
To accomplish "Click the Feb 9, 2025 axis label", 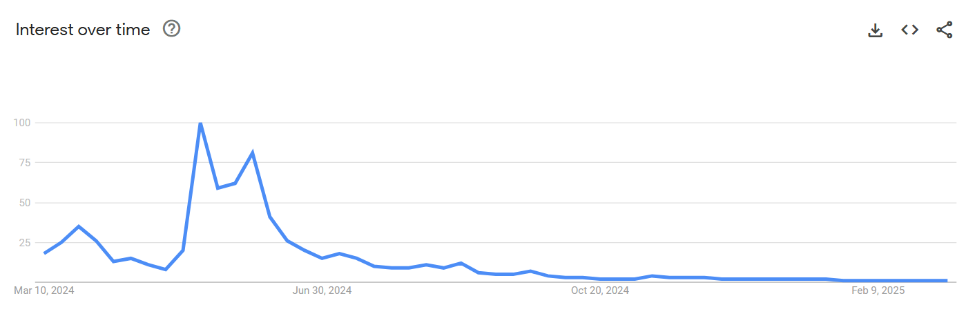I will 878,290.
